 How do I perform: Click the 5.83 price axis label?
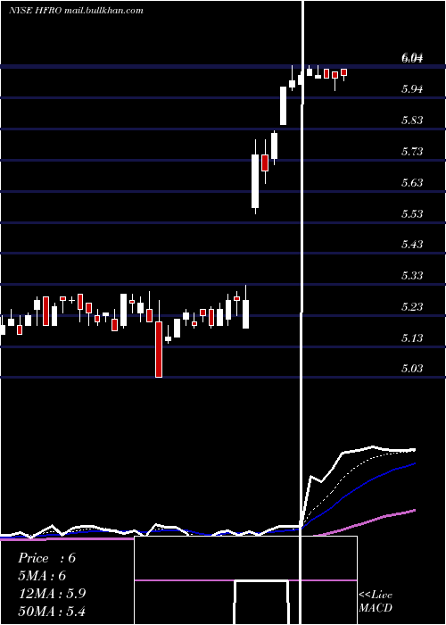pyautogui.click(x=412, y=120)
